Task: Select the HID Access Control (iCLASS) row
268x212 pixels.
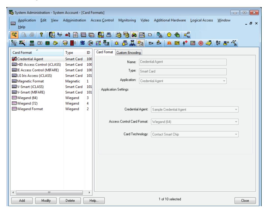Action: point(52,65)
